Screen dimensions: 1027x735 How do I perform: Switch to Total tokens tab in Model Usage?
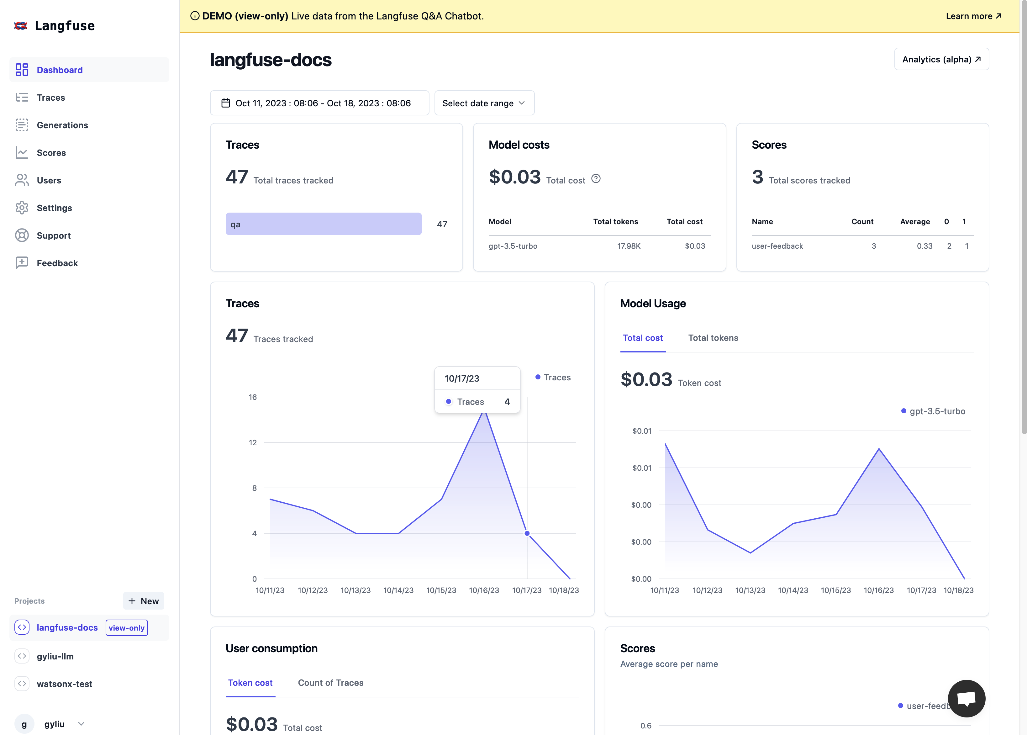click(x=713, y=338)
